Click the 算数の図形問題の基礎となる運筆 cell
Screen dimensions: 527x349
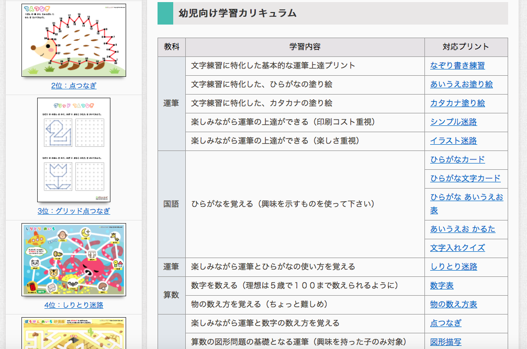[305, 342]
